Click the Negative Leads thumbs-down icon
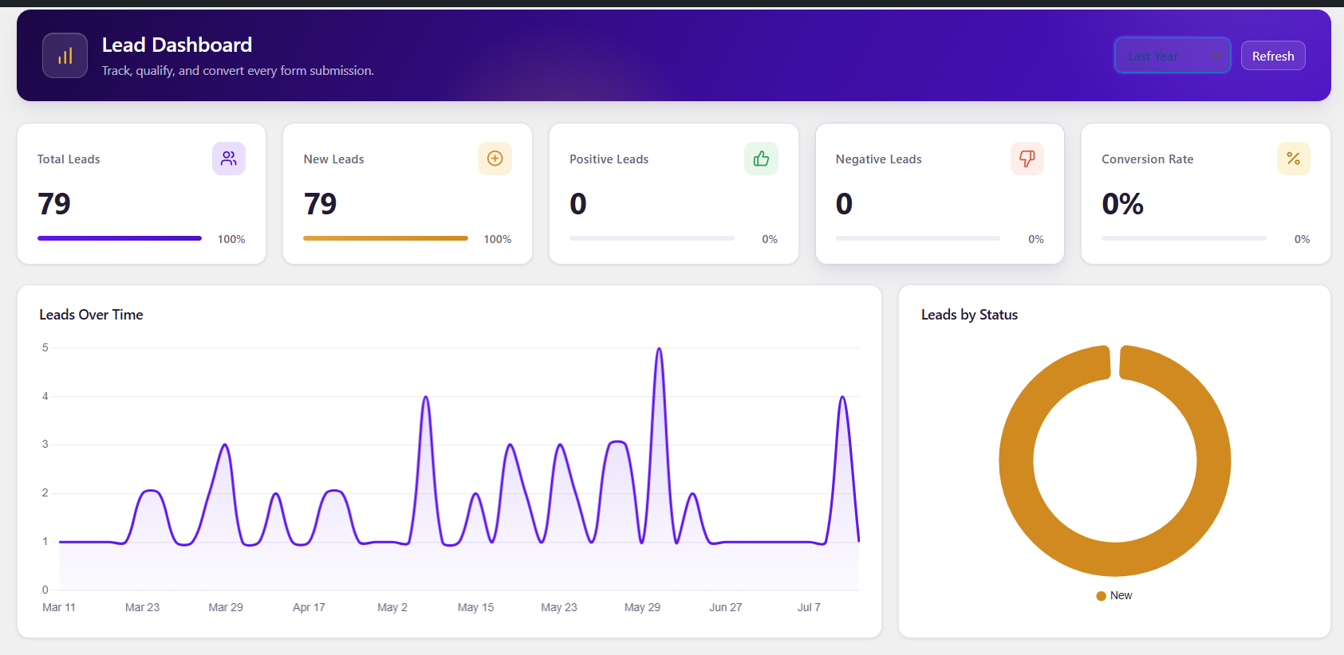Image resolution: width=1344 pixels, height=655 pixels. pyautogui.click(x=1027, y=159)
